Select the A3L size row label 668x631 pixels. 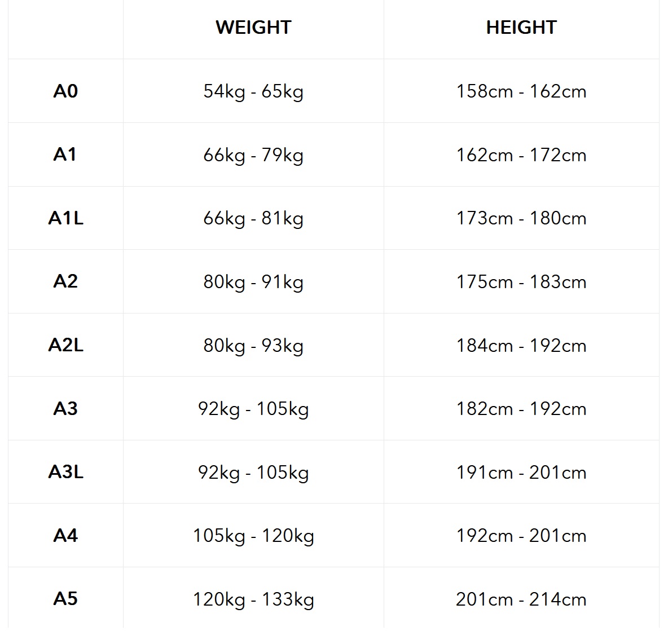tap(65, 472)
